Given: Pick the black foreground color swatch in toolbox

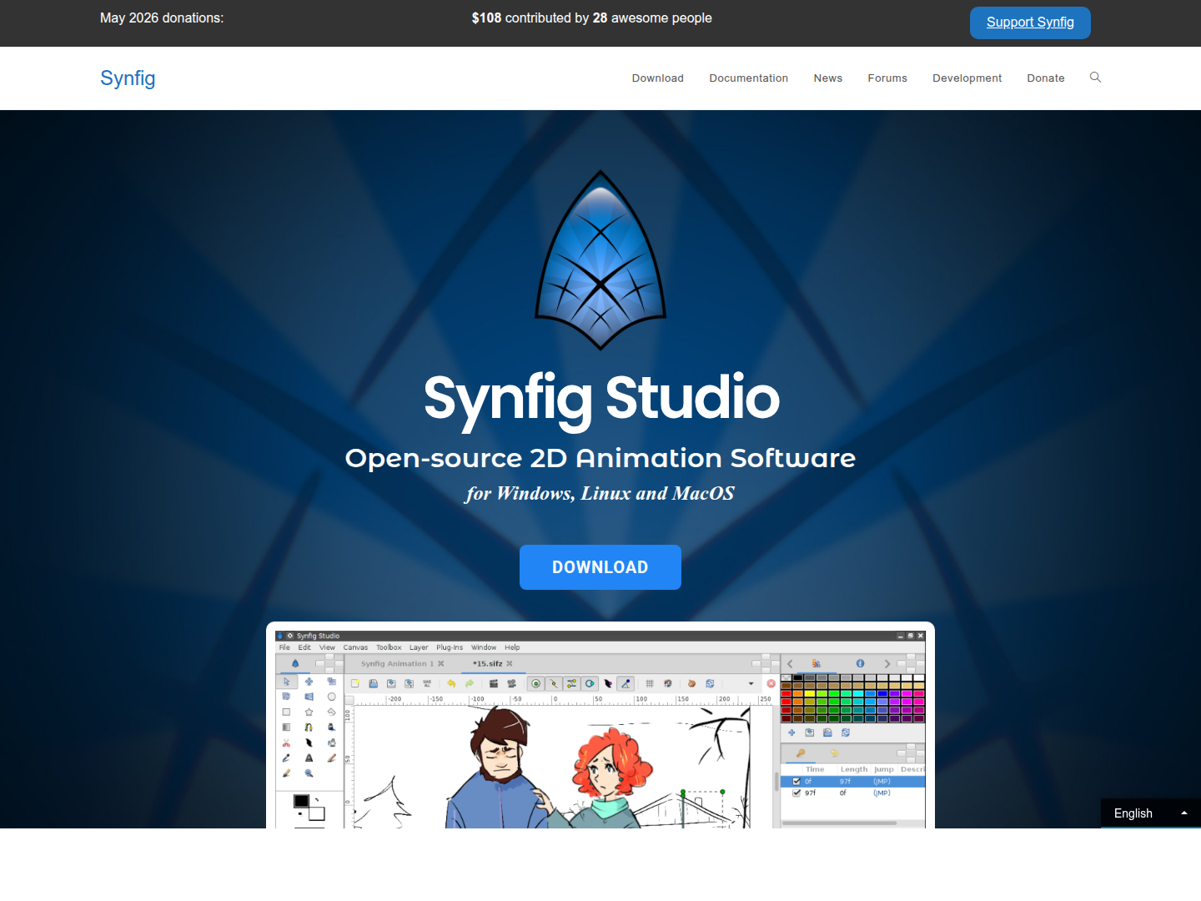Looking at the screenshot, I should pyautogui.click(x=301, y=801).
